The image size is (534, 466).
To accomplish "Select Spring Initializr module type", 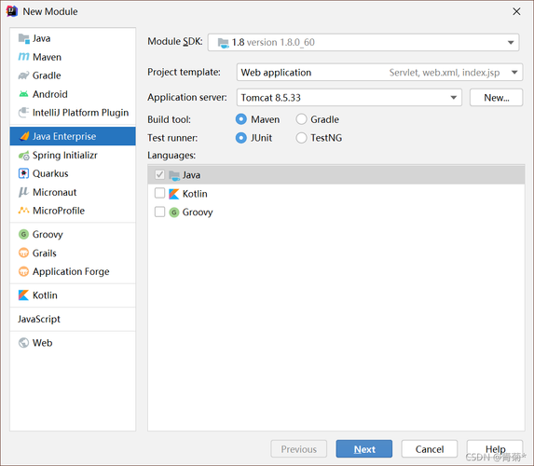I will click(73, 156).
